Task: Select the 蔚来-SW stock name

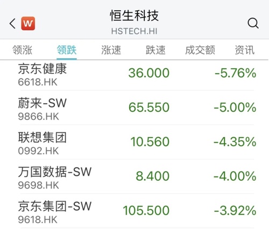Action: pyautogui.click(x=43, y=103)
